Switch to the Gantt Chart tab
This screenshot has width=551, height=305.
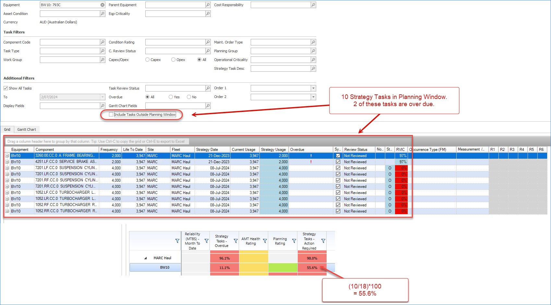[x=27, y=129]
